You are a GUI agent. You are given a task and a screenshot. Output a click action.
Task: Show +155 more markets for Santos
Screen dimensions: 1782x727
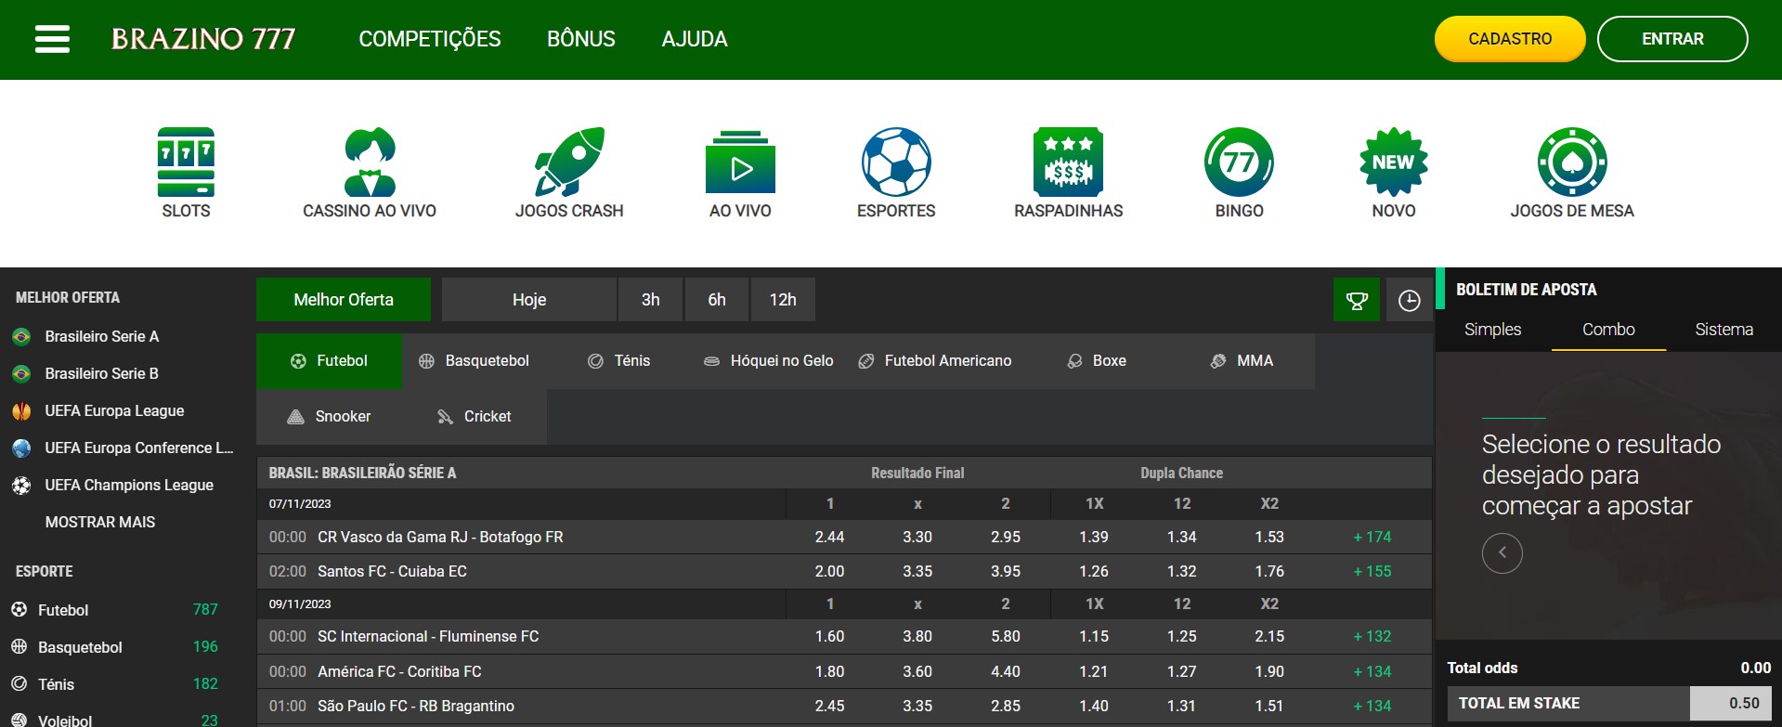pyautogui.click(x=1372, y=571)
